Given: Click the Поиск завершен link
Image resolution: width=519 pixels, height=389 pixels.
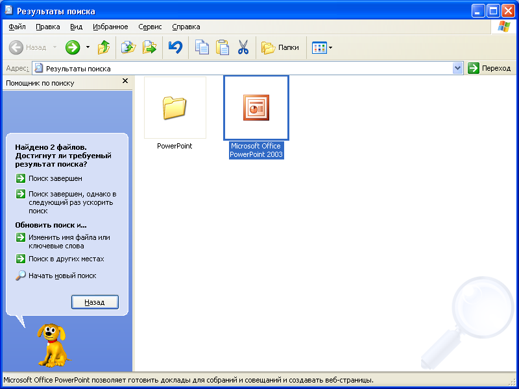Looking at the screenshot, I should [55, 178].
